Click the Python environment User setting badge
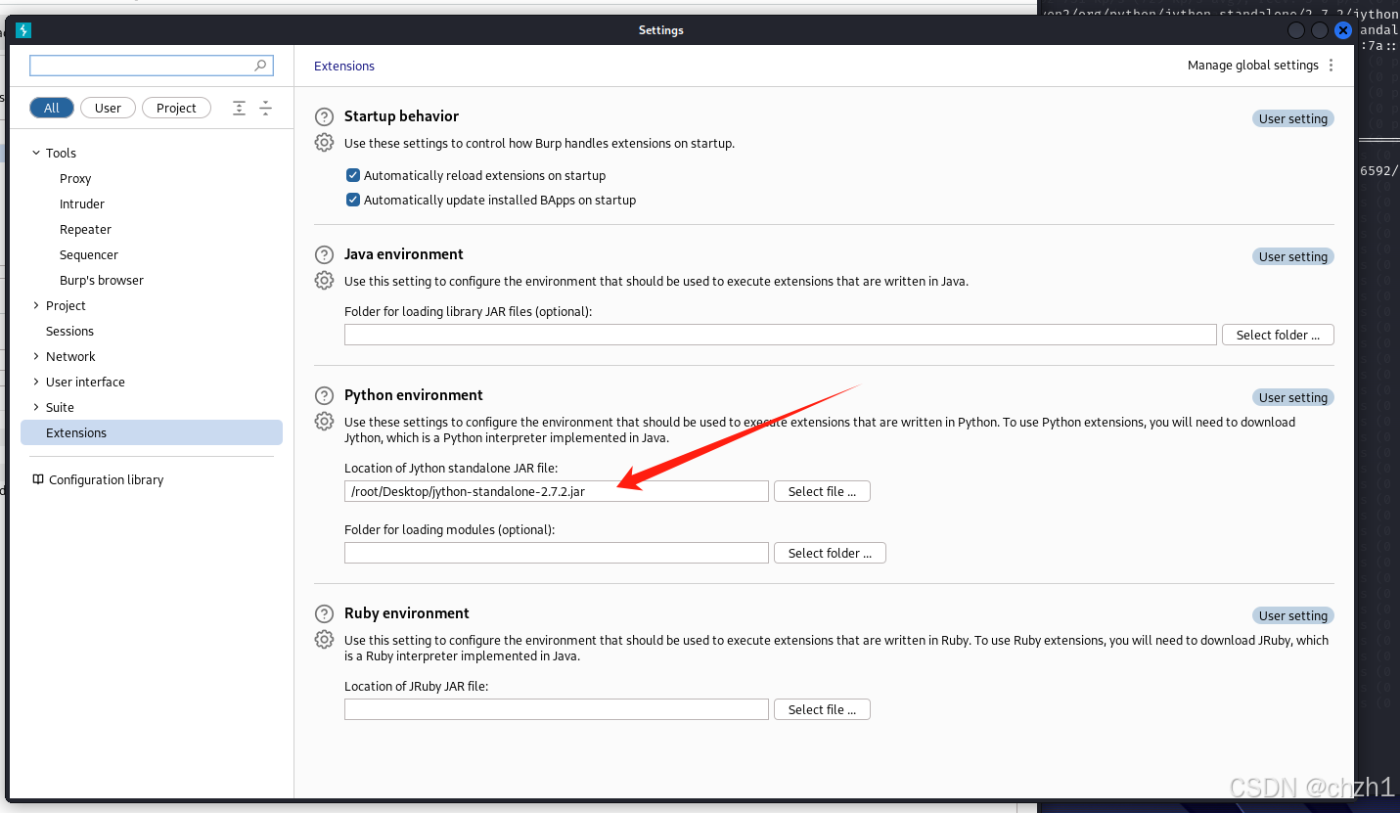Viewport: 1400px width, 813px height. pos(1293,397)
